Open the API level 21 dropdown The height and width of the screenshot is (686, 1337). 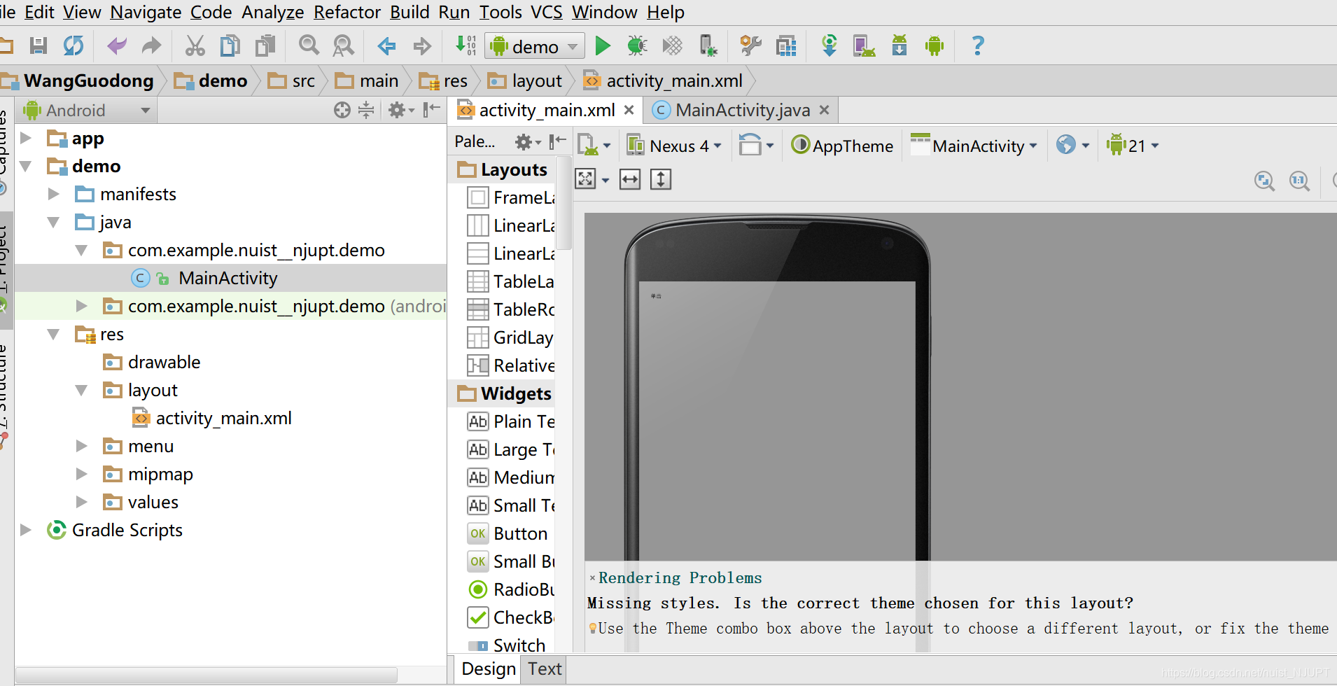click(x=1133, y=146)
